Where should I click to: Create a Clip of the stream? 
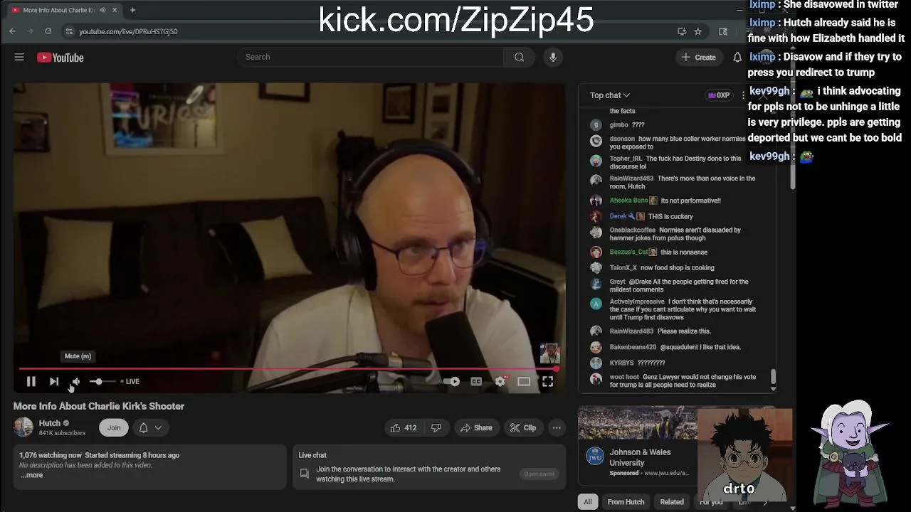(x=523, y=427)
